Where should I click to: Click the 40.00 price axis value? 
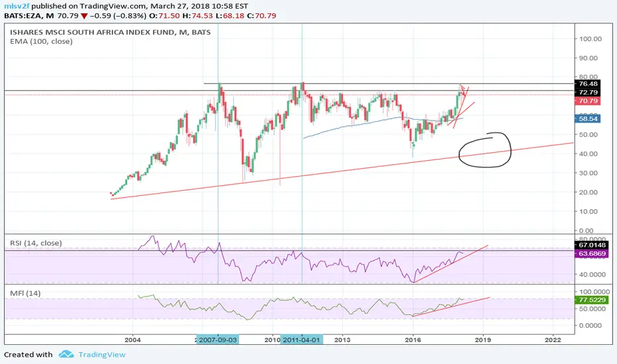coord(588,154)
